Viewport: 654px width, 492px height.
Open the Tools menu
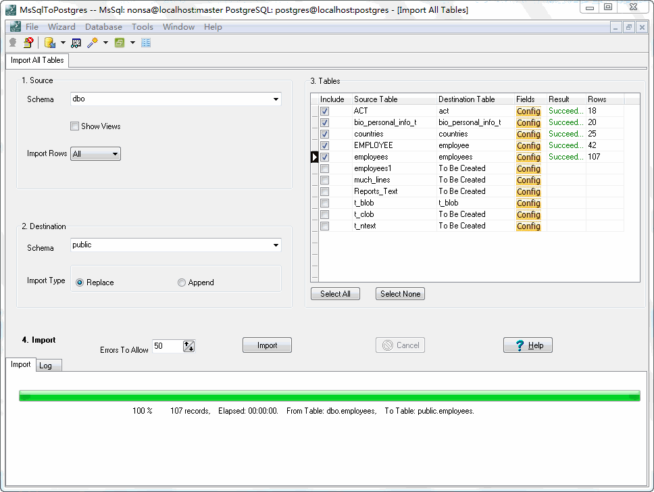tap(143, 27)
